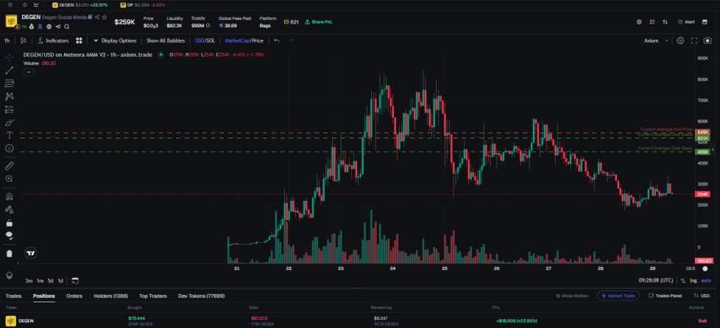Click the Share PnL button
Viewport: 720px width, 328px height.
319,22
